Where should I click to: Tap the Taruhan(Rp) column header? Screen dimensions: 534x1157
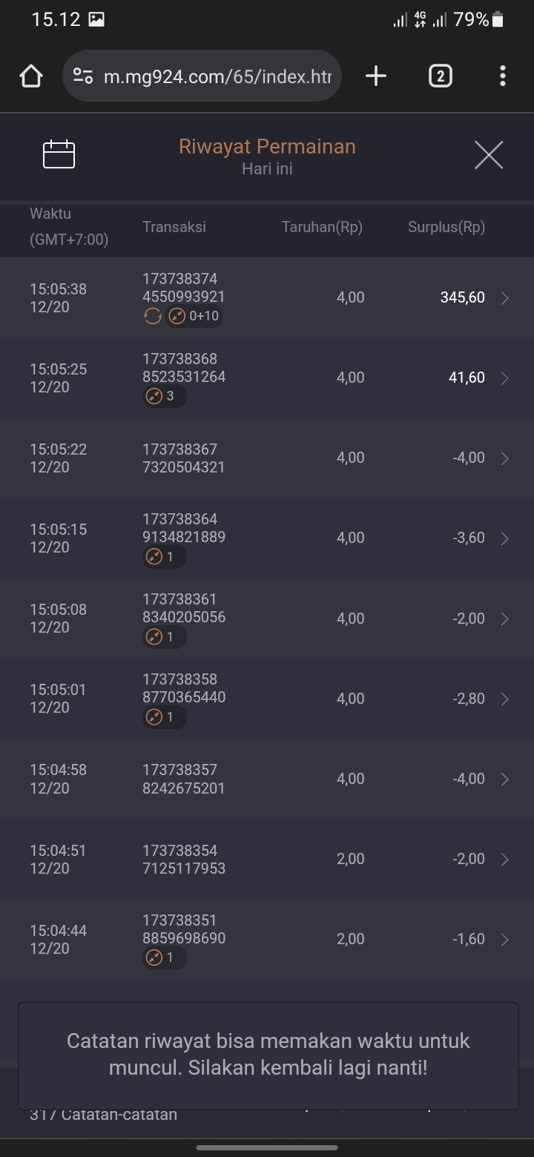(x=322, y=227)
